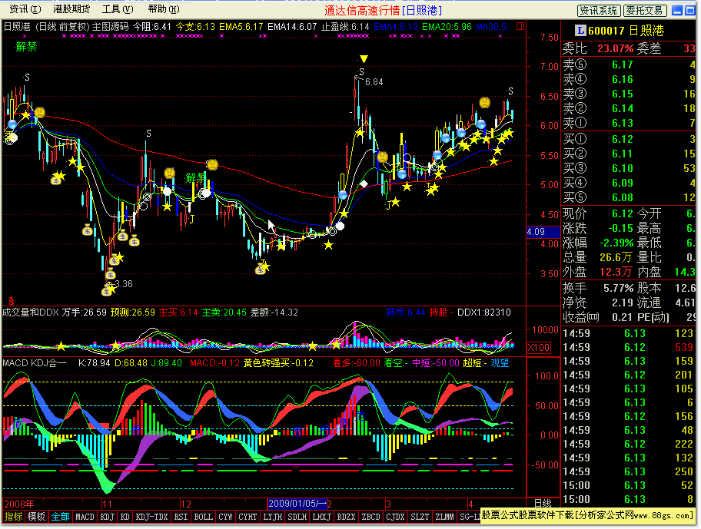This screenshot has width=701, height=529.
Task: Click the 涨幅 -2.39% value
Action: coord(616,243)
